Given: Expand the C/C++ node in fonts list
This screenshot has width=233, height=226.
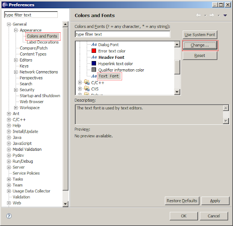Looking at the screenshot, I should pyautogui.click(x=80, y=82).
